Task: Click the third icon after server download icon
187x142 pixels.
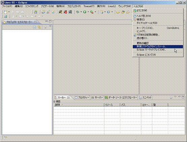Action: point(53,12)
